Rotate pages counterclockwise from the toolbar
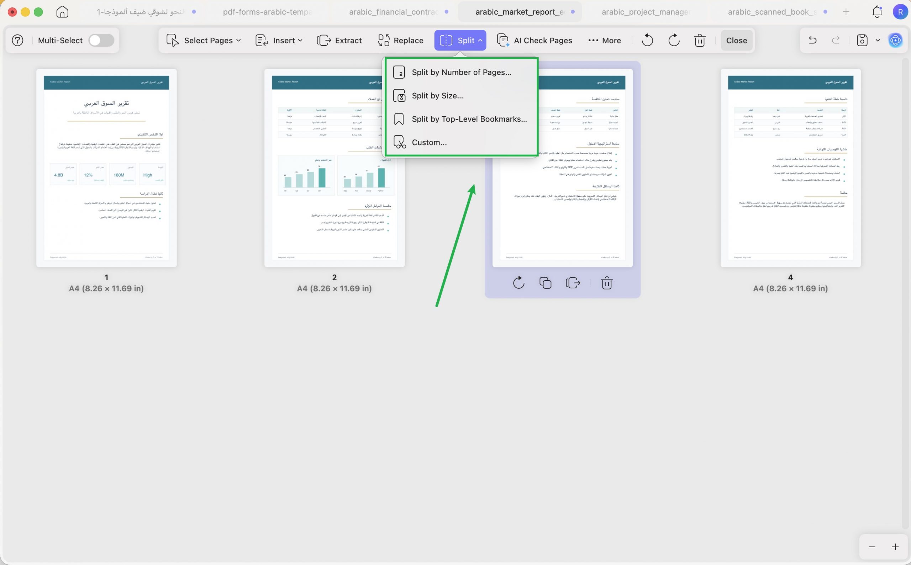 [x=647, y=41]
